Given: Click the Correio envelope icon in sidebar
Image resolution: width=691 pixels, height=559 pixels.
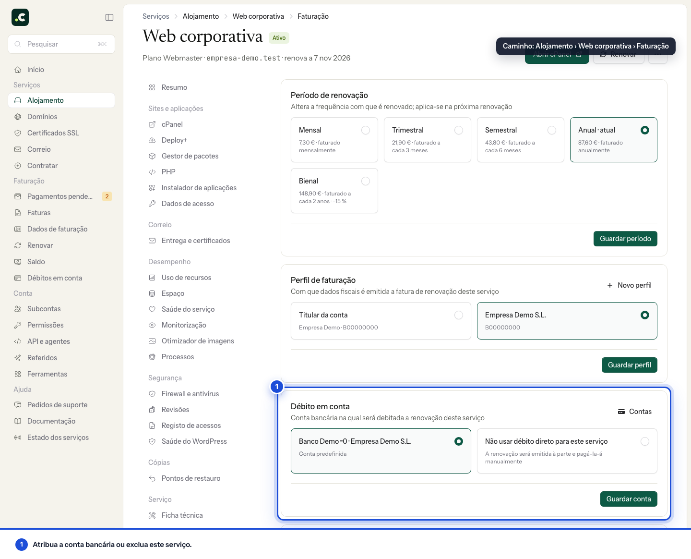Looking at the screenshot, I should pos(18,149).
